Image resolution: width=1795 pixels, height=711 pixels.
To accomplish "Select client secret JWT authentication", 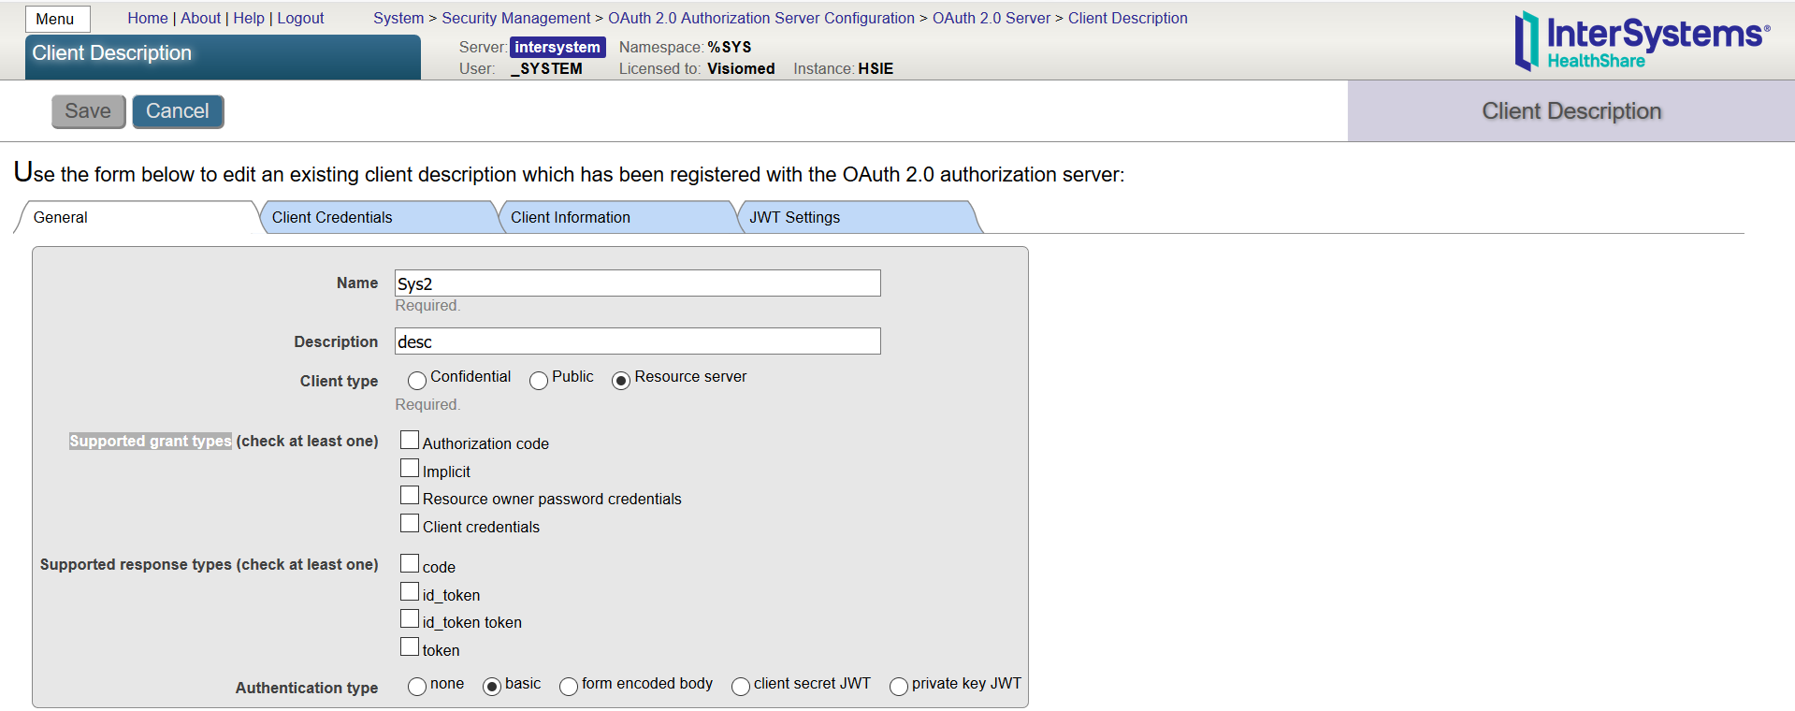I will (741, 688).
